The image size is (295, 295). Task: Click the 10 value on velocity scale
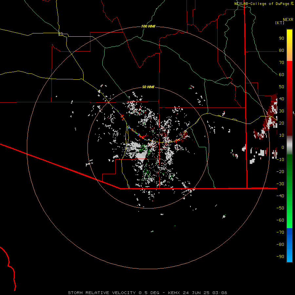tap(282, 135)
